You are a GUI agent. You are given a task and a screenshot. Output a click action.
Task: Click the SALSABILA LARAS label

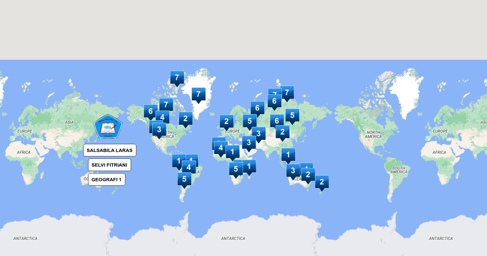click(110, 150)
